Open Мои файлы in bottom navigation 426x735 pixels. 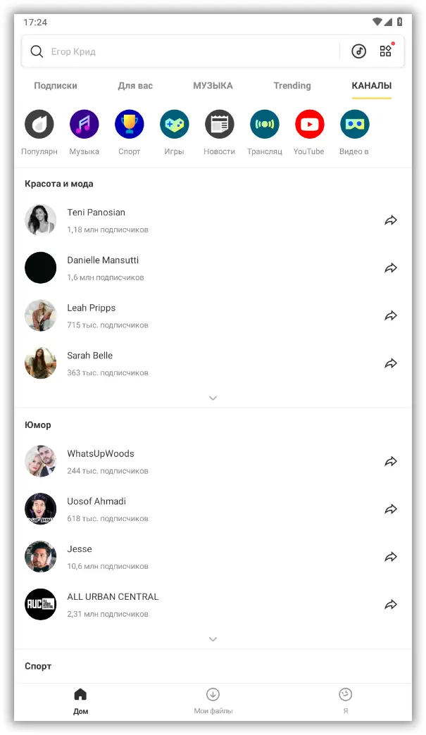tap(213, 700)
